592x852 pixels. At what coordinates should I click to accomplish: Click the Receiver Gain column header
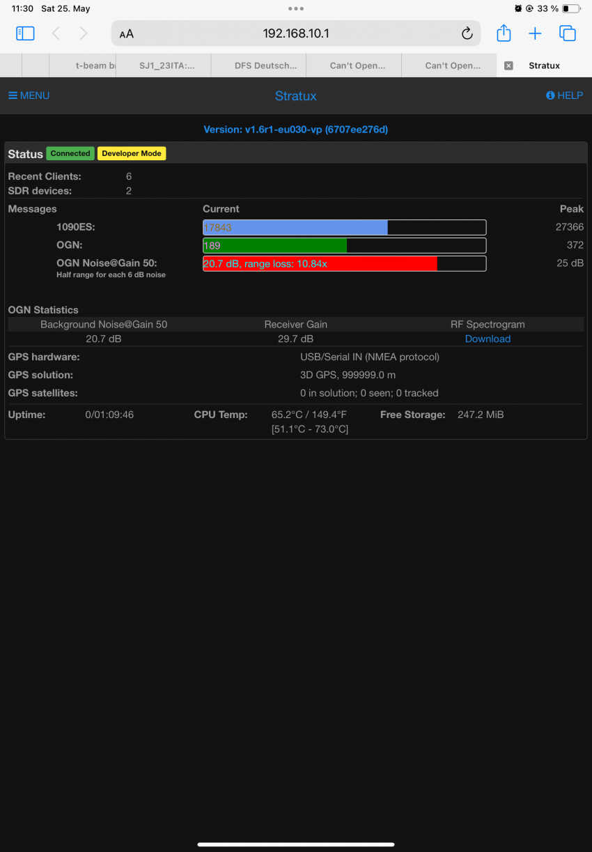(x=296, y=325)
